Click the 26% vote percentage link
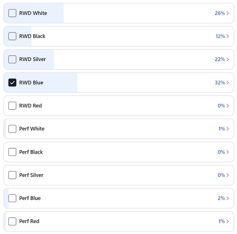 220,13
